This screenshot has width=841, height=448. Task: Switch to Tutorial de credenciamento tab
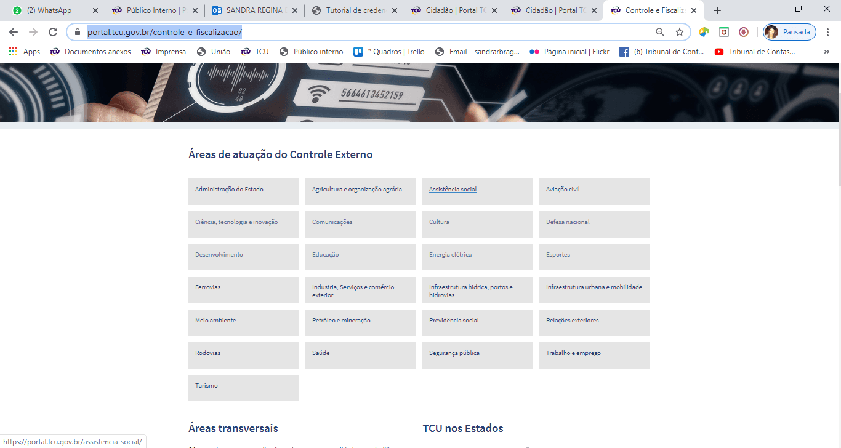[x=354, y=10]
